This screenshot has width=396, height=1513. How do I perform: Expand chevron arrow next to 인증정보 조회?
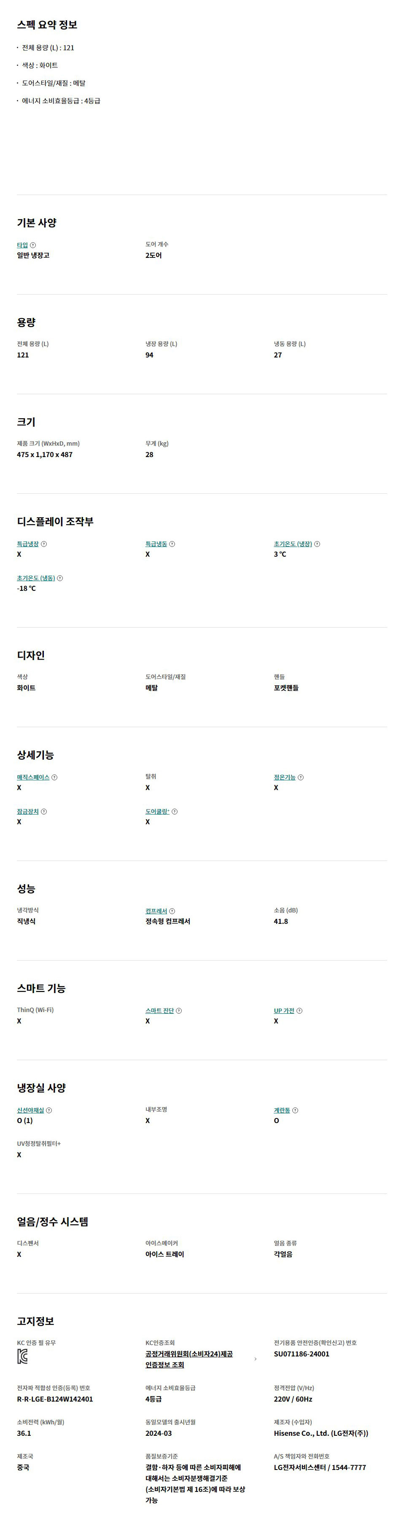point(255,1359)
